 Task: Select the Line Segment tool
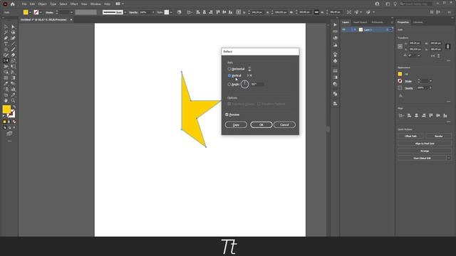click(13, 44)
